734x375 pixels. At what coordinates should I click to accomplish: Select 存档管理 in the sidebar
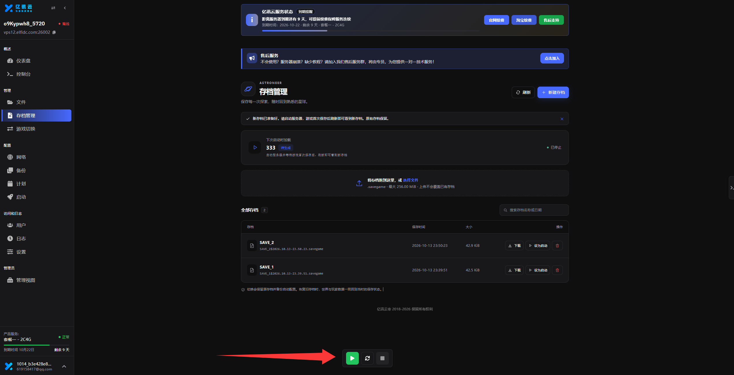click(36, 115)
